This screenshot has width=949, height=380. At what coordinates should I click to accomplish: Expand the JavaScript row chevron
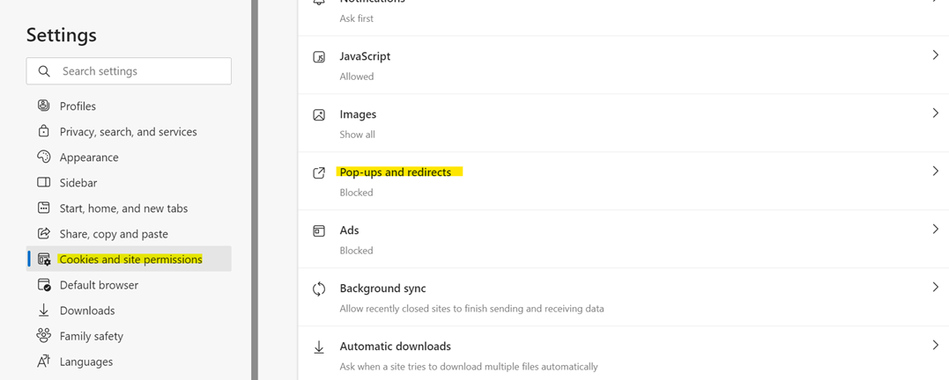click(x=935, y=55)
